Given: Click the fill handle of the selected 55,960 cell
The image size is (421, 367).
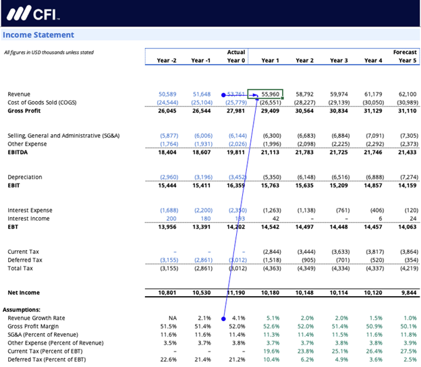Looking at the screenshot, I should (x=283, y=99).
